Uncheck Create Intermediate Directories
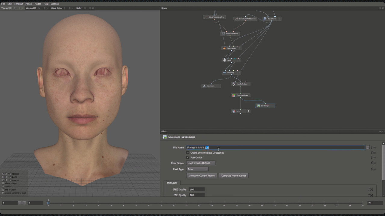This screenshot has width=385, height=216. click(x=188, y=153)
